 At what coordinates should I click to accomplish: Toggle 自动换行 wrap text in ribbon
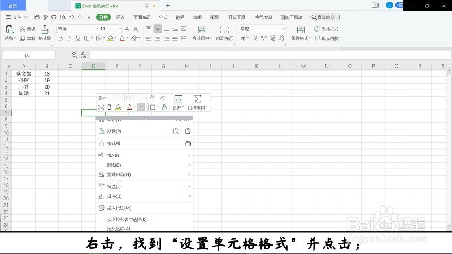(224, 33)
